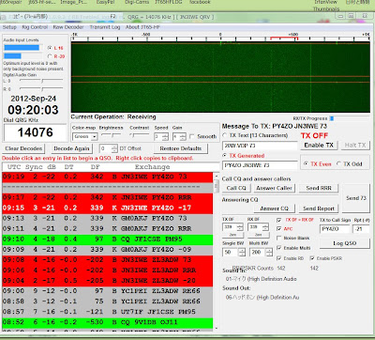
Task: Click the Call CQ button
Action: [236, 188]
